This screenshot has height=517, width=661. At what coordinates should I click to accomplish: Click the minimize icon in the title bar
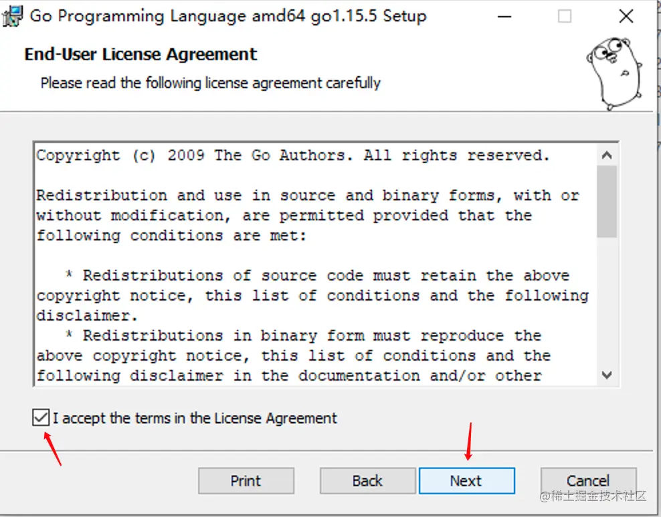point(504,16)
